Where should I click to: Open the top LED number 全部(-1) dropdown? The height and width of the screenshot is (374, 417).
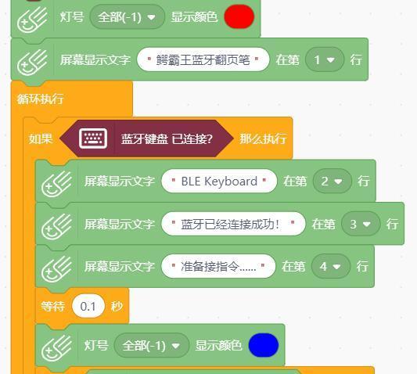127,17
